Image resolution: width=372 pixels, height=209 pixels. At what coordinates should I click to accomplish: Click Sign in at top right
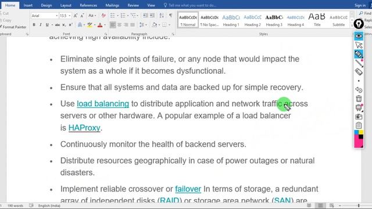pyautogui.click(x=360, y=5)
